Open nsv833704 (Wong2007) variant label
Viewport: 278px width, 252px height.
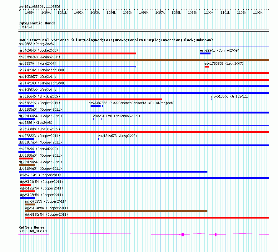[37, 63]
